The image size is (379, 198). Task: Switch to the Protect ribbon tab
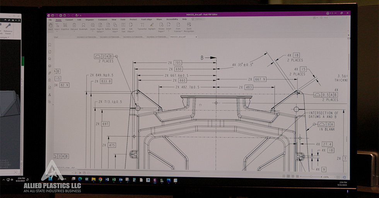click(133, 19)
